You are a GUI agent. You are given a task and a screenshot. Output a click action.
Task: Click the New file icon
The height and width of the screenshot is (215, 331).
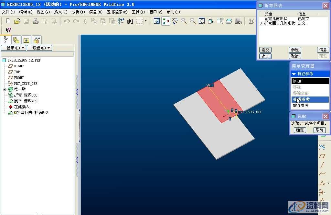[x=8, y=21]
